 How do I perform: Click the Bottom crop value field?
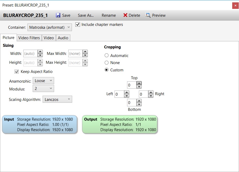pyautogui.click(x=132, y=103)
